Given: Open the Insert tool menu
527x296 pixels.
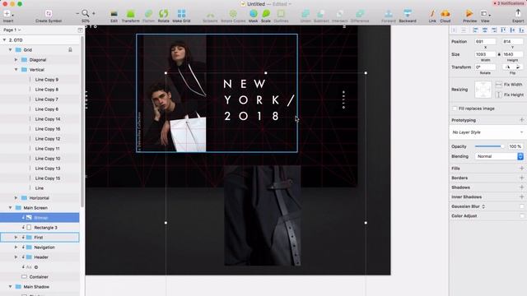Looking at the screenshot, I should [x=8, y=16].
